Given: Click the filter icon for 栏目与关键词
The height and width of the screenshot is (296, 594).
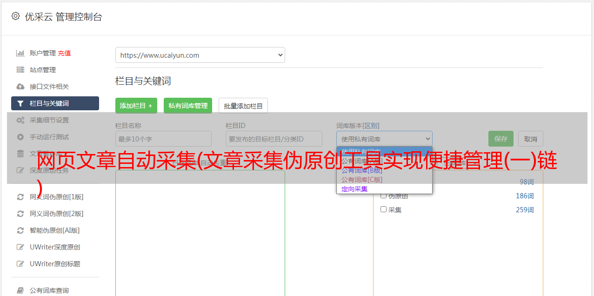Looking at the screenshot, I should click(x=20, y=103).
